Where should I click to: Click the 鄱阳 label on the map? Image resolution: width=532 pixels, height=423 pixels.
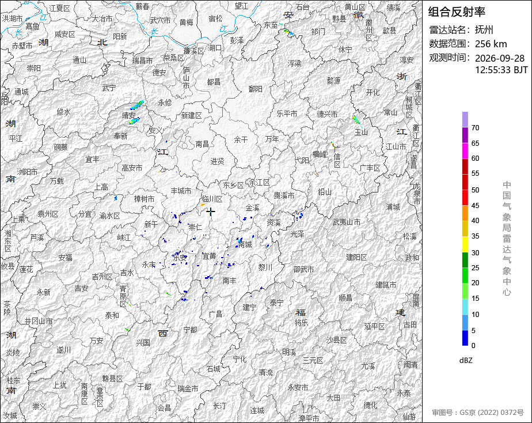click(x=255, y=89)
